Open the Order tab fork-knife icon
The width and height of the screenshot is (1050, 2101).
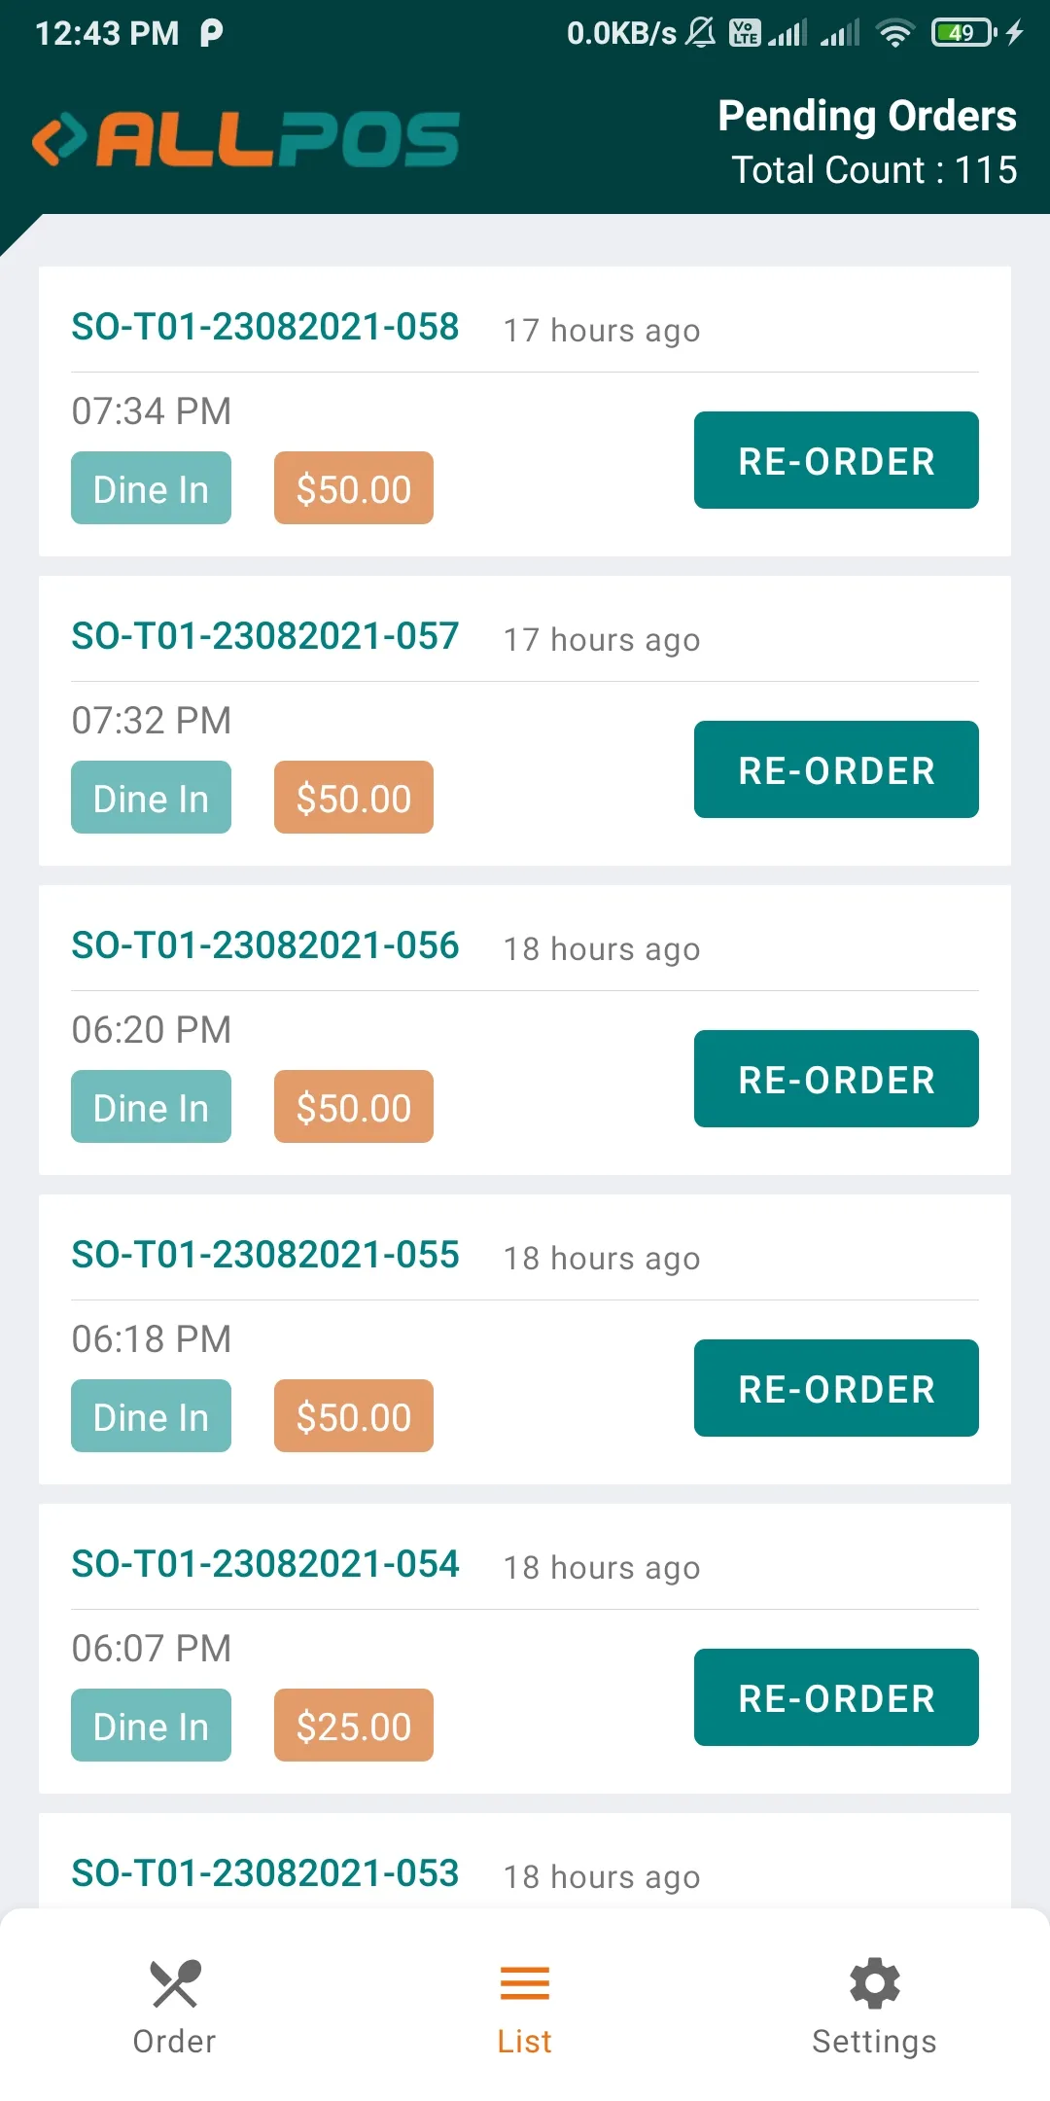tap(175, 1983)
